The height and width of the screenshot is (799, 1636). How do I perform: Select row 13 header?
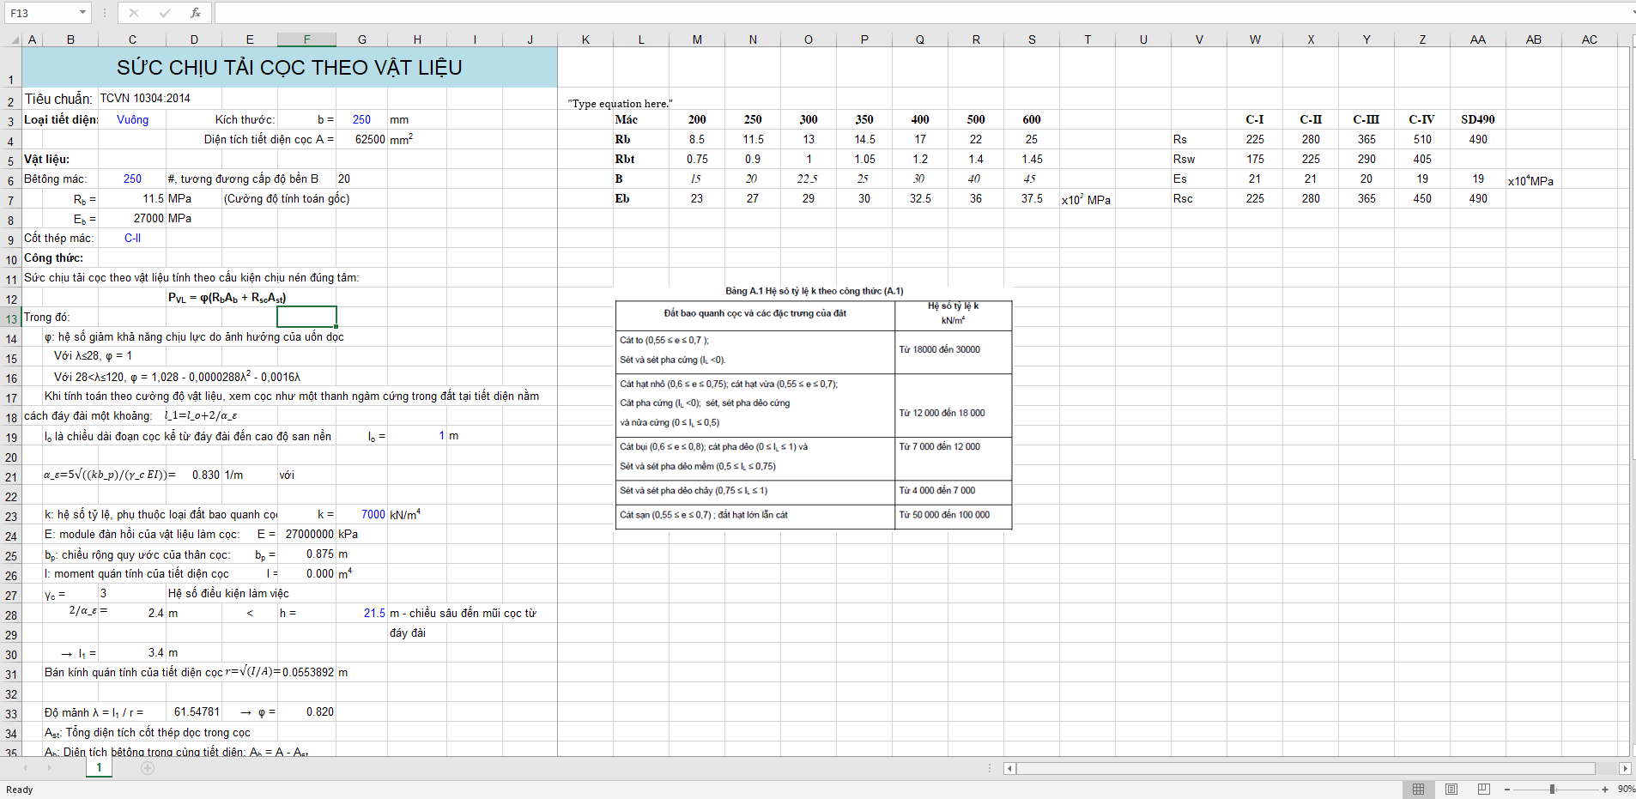pos(11,319)
